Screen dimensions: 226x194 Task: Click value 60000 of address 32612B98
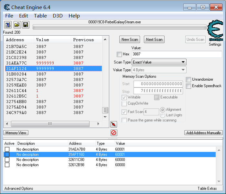(120, 165)
